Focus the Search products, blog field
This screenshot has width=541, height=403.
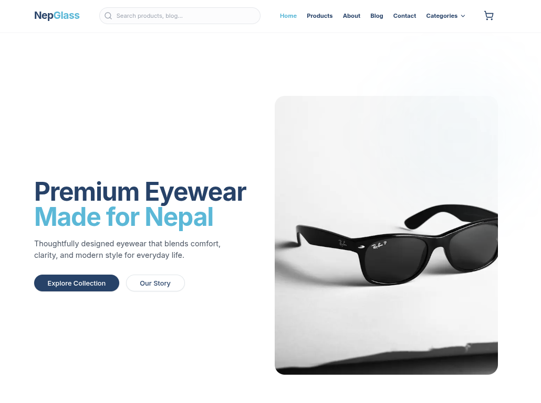180,16
